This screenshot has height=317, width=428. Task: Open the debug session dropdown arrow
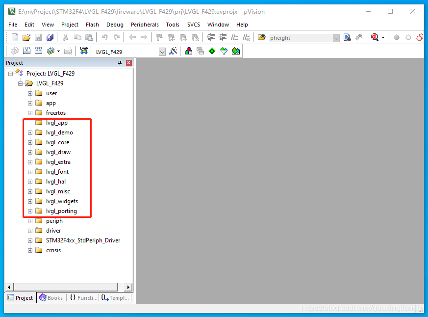pyautogui.click(x=383, y=38)
